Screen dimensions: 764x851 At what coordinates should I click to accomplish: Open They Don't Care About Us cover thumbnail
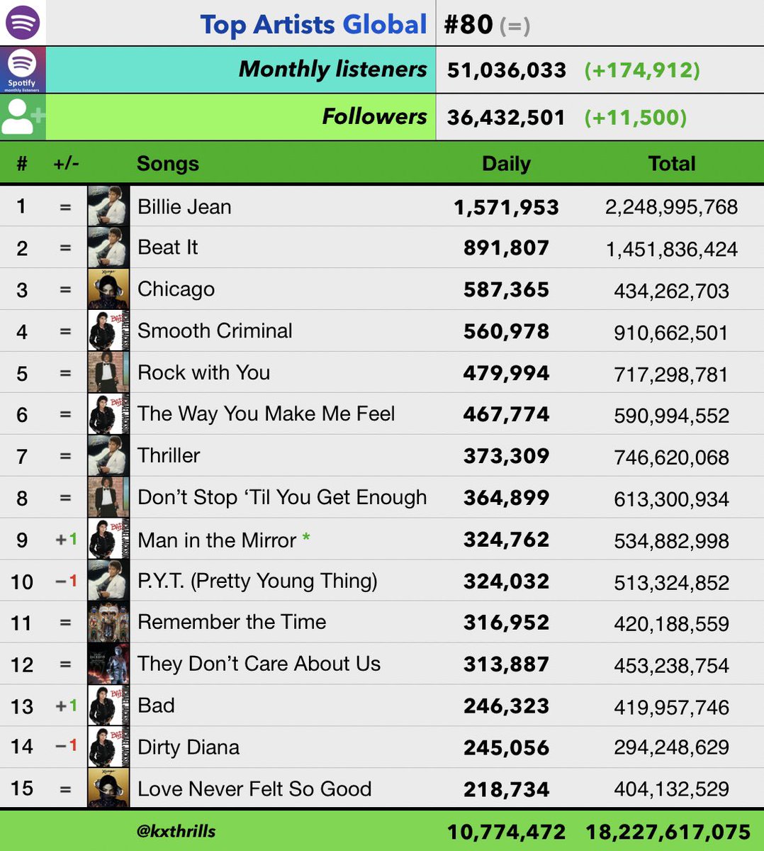108,664
